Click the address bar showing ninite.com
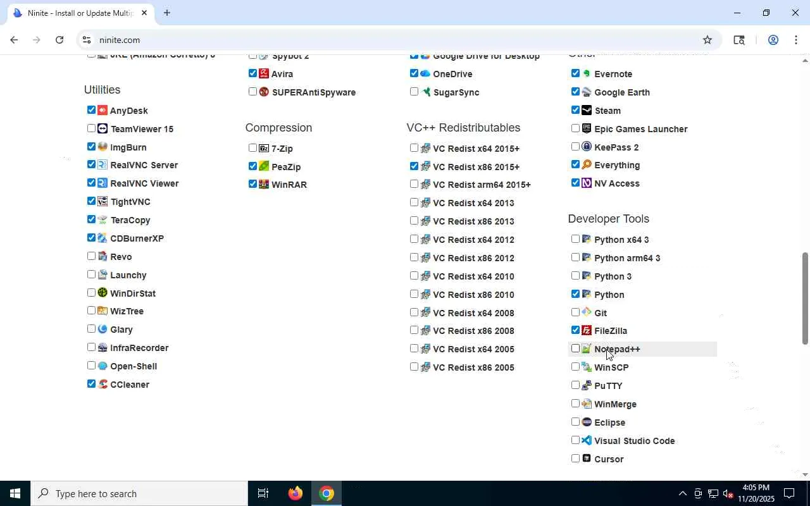 point(397,40)
